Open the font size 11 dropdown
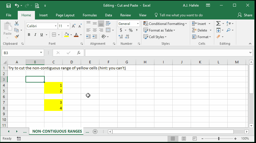 68,26
